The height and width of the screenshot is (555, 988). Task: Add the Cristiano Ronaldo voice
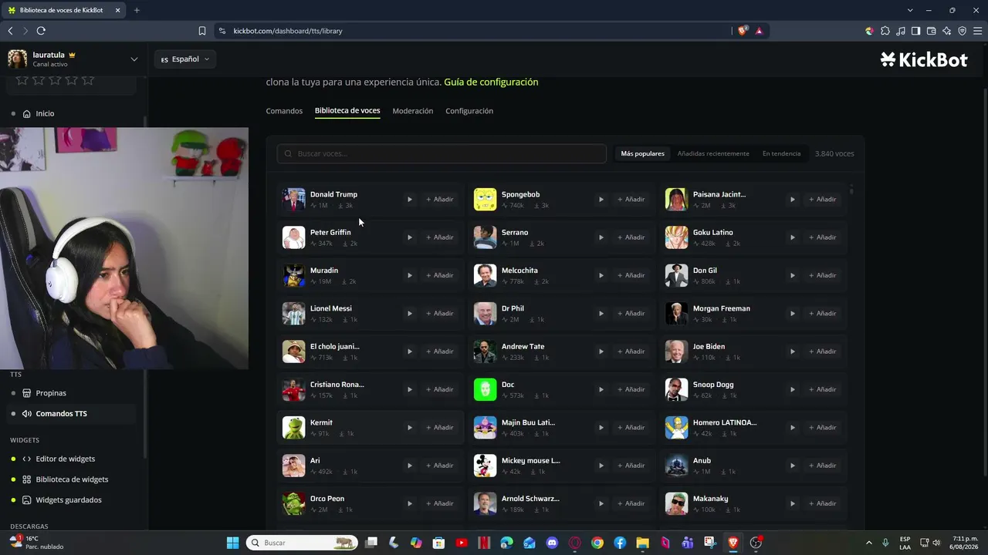pos(440,389)
